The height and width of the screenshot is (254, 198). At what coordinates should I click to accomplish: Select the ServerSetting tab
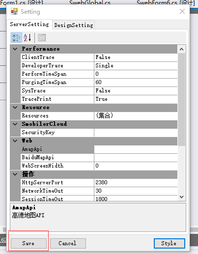pos(29,24)
